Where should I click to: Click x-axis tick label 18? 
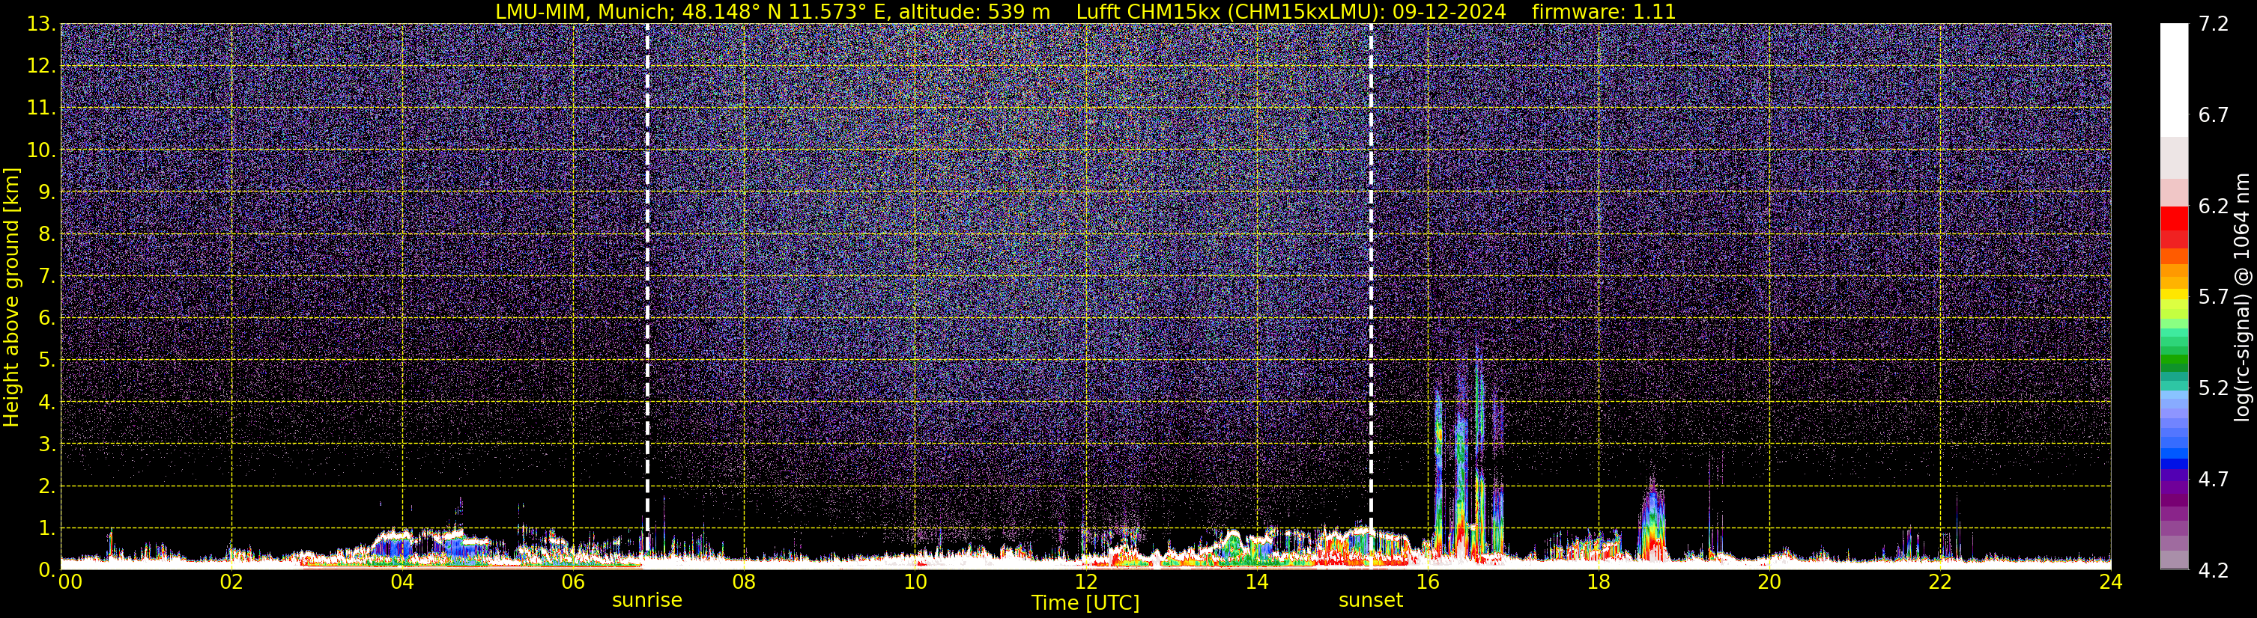click(1598, 582)
